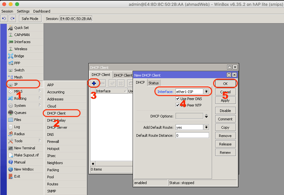
Task: Click Default Route Distance field
Action: pyautogui.click(x=192, y=135)
